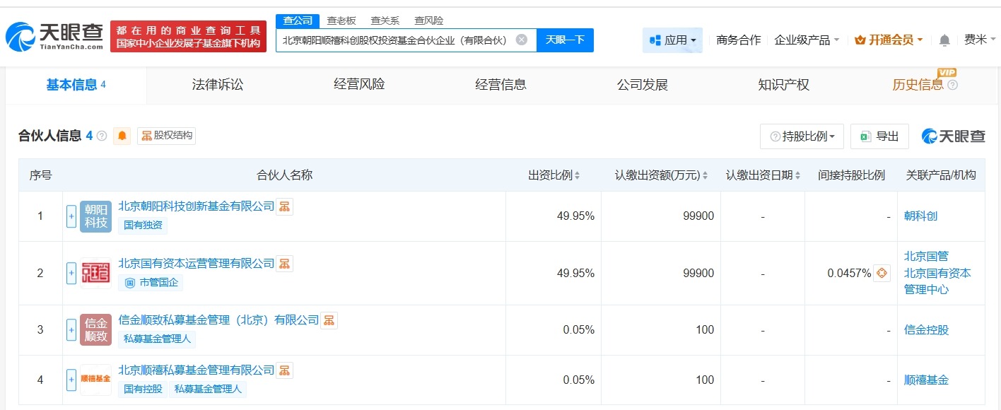Expand row for 信金顺致私募基金管理（北京）有限公司
Screen dimensions: 1001x410
coord(71,329)
